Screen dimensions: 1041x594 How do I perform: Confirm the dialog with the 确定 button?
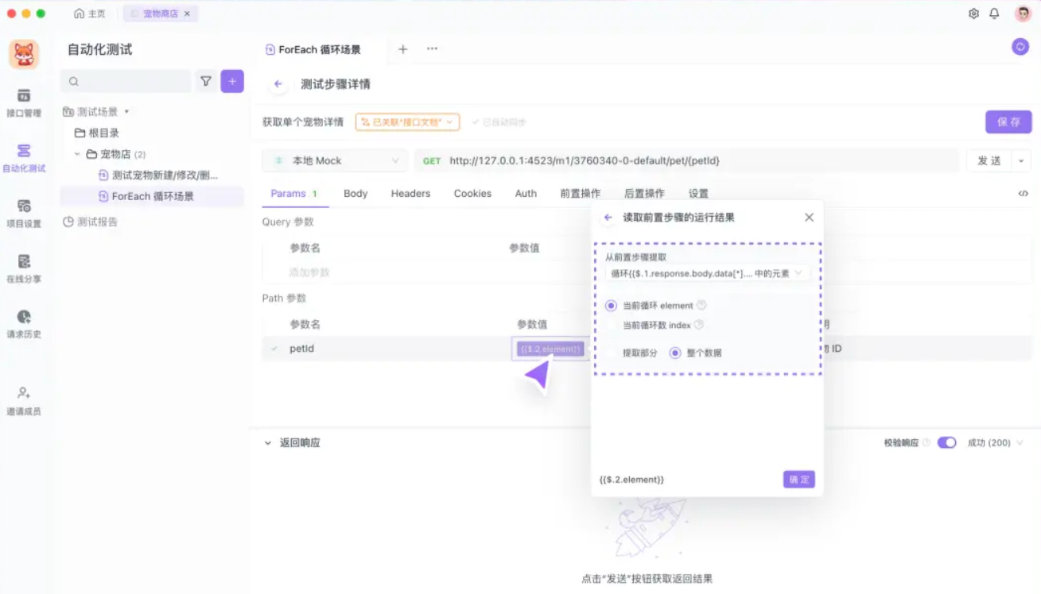pyautogui.click(x=798, y=479)
